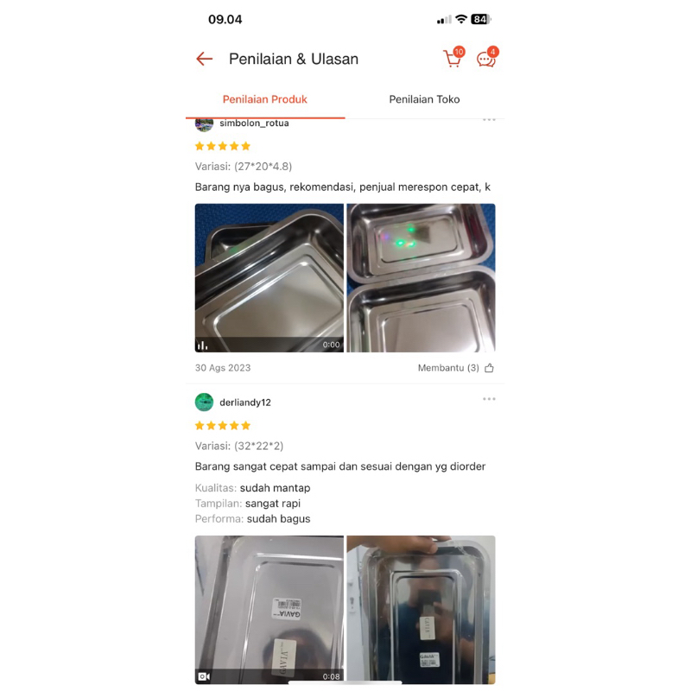Viewport: 691px width, 691px height.
Task: Open three-dot menu on simbolon_rotua's review
Action: pos(489,120)
